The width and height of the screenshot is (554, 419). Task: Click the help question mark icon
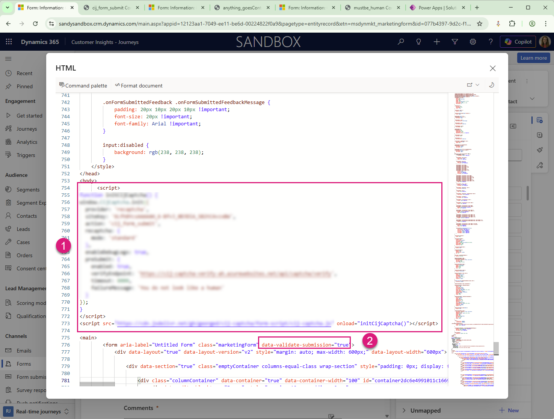point(491,42)
